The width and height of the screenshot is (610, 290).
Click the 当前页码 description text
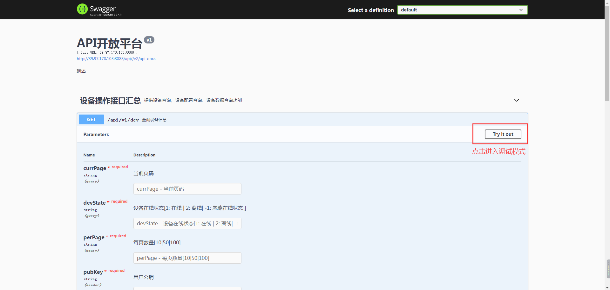[x=144, y=174]
